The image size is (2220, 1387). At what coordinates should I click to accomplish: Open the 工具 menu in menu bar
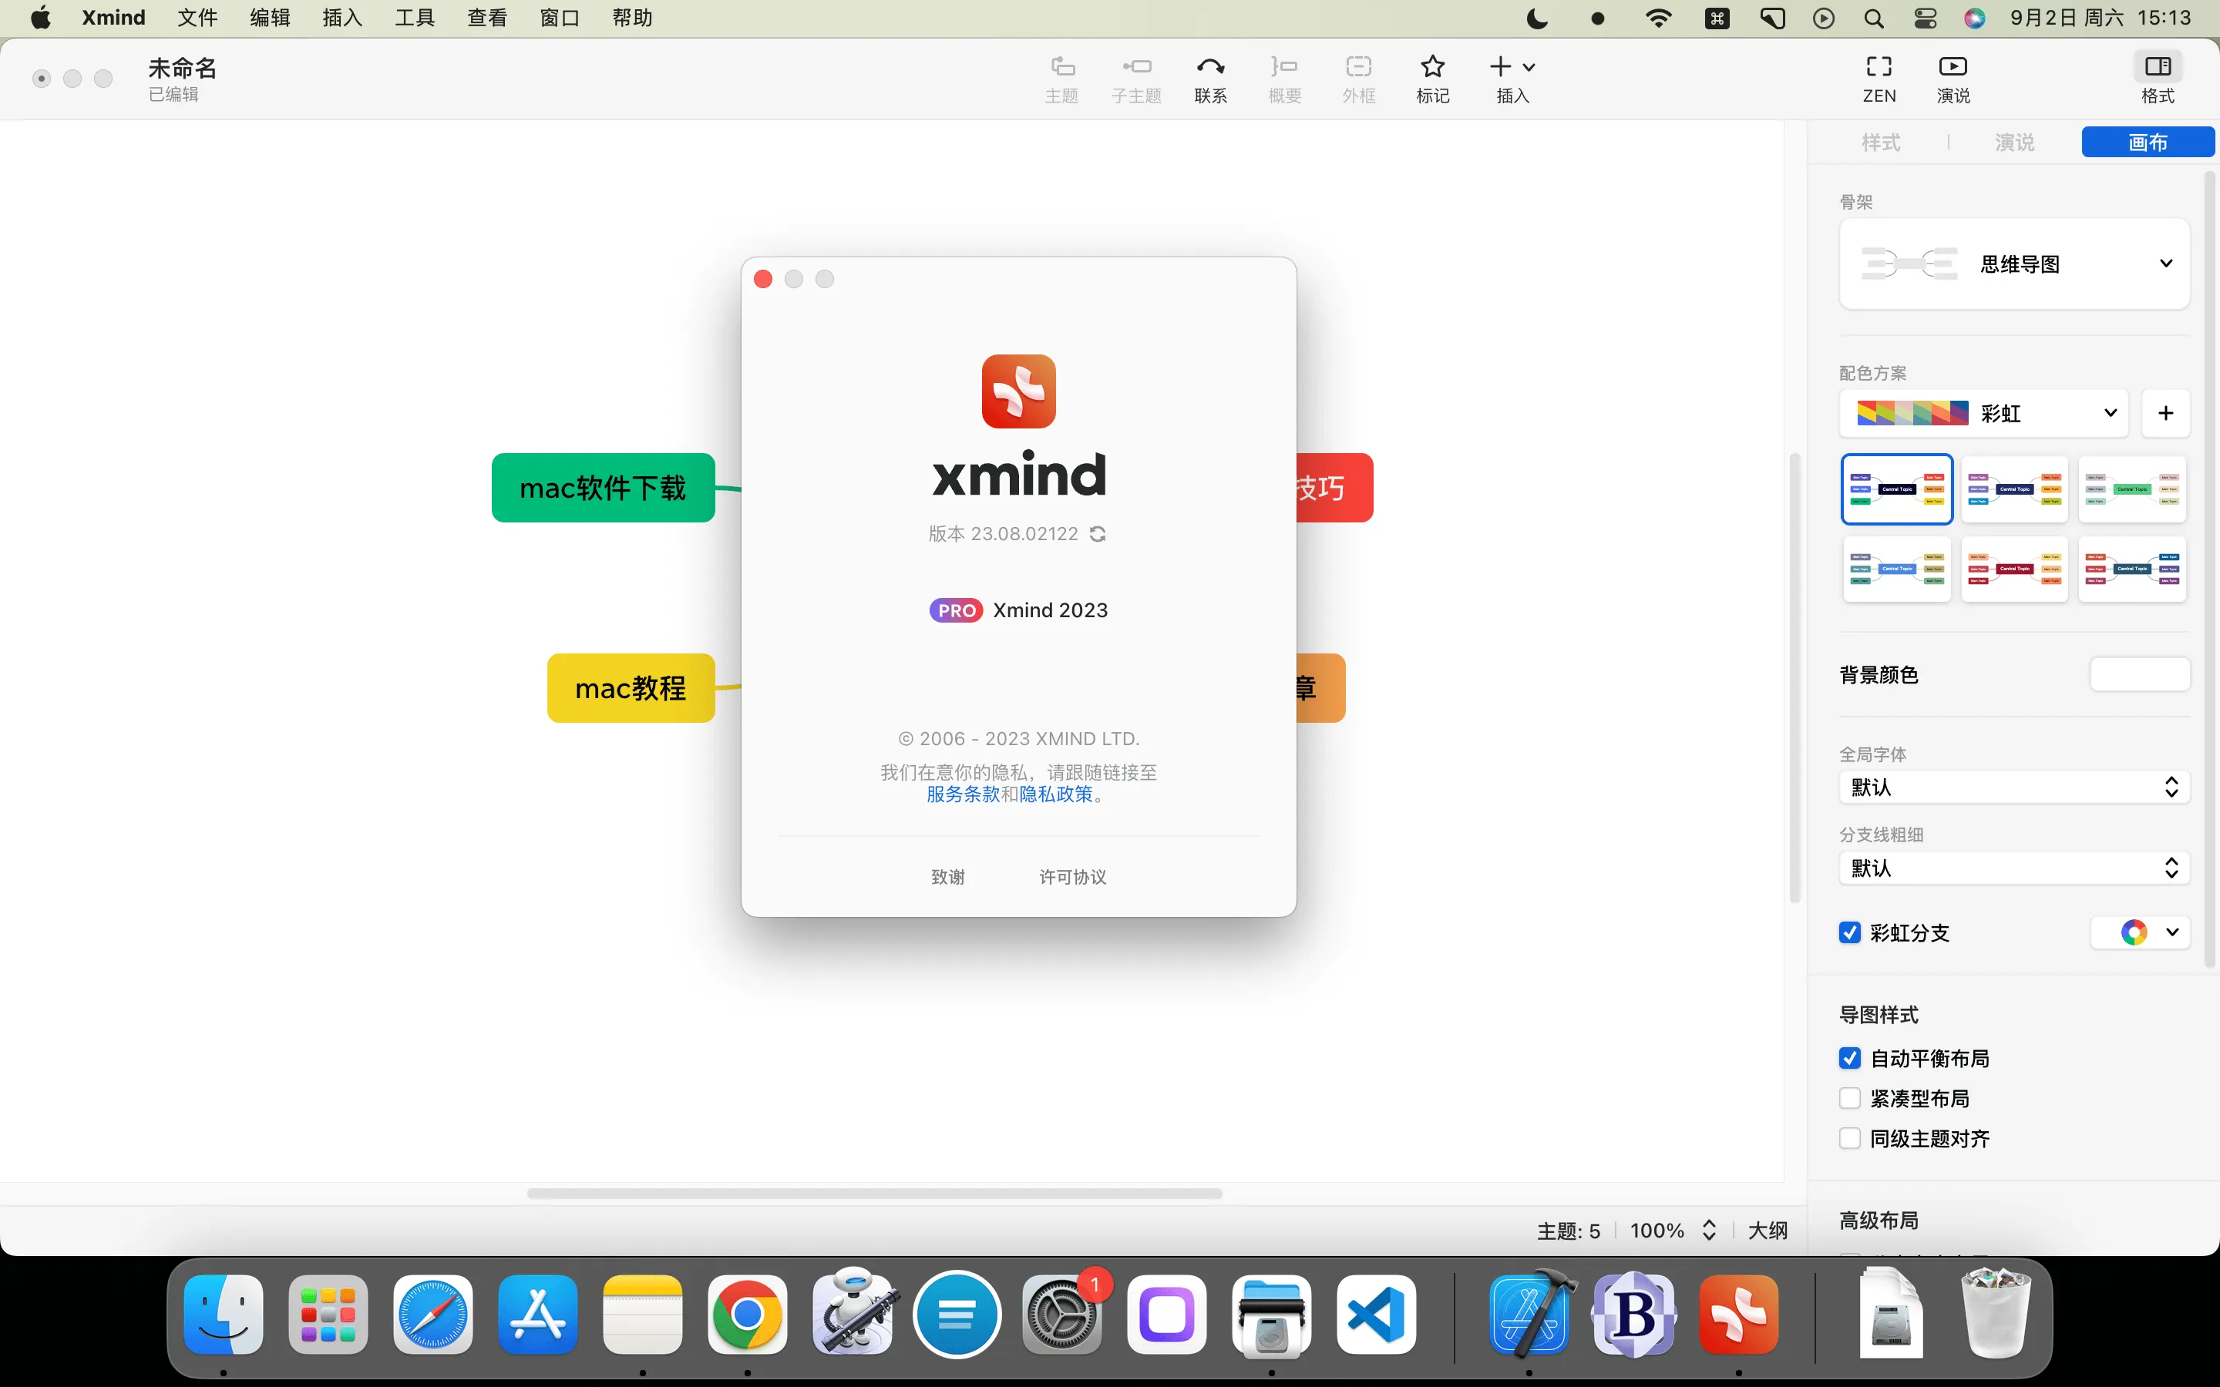[414, 18]
